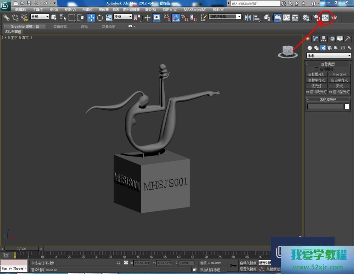Switch to the 自由形式 ribbon tab
This screenshot has width=354, height=274.
(59, 27)
